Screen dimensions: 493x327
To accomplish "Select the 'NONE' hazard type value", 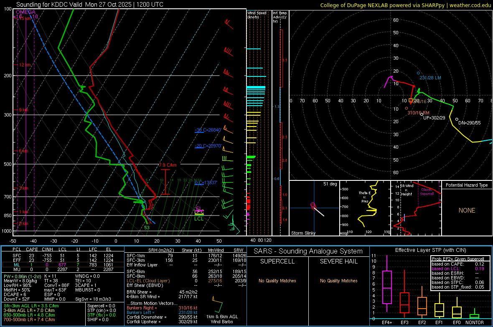I will tap(467, 210).
